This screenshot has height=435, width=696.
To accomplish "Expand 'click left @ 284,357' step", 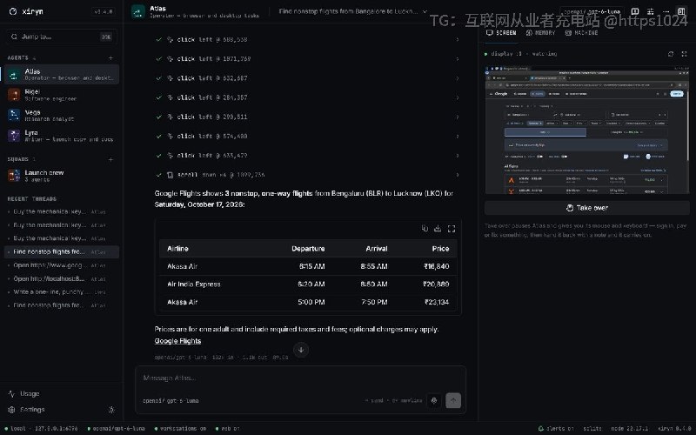I will [x=307, y=97].
